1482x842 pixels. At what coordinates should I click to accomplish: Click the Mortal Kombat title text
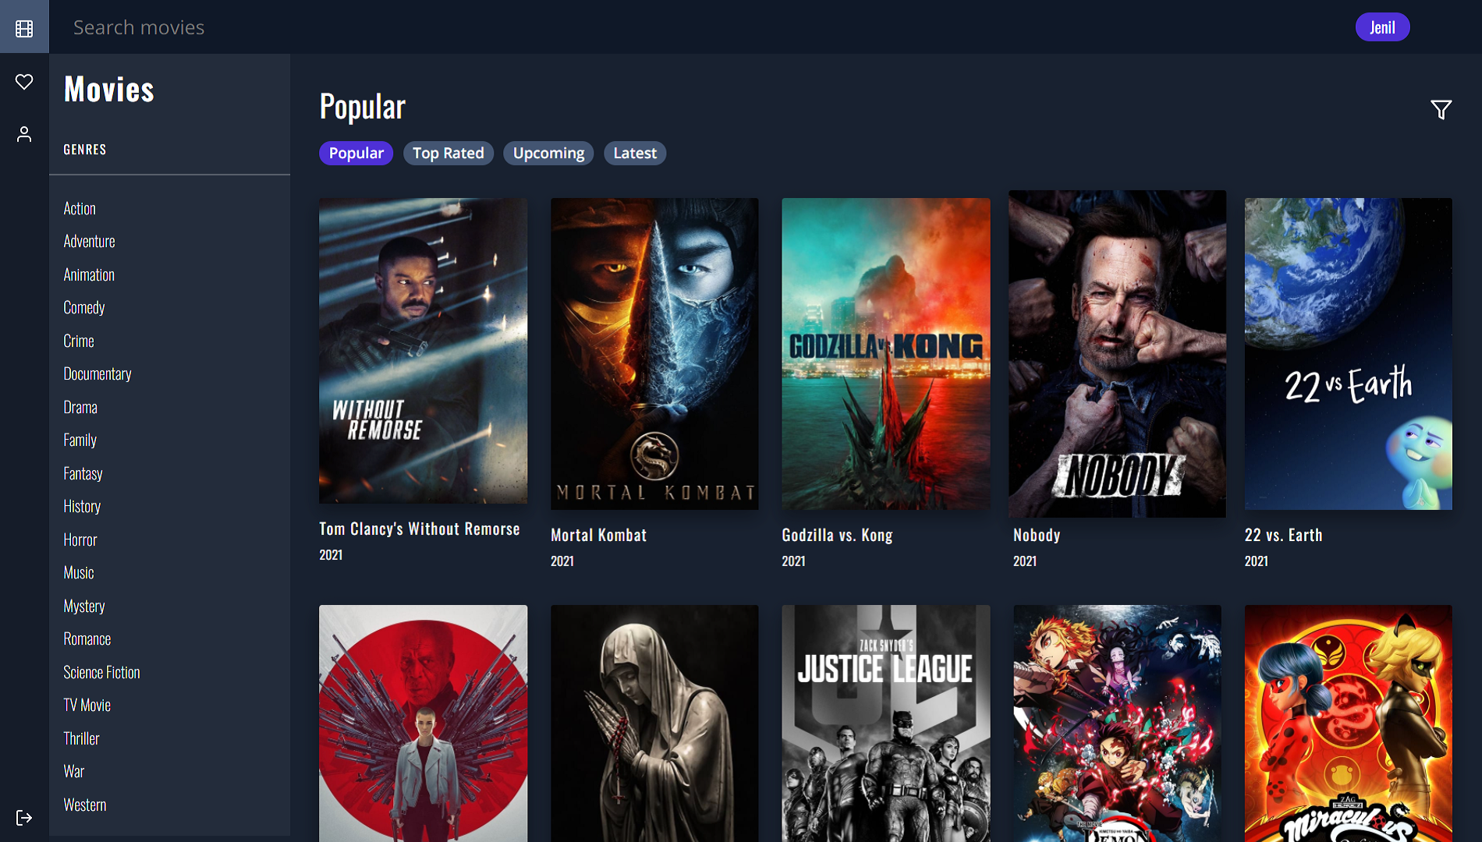point(599,535)
